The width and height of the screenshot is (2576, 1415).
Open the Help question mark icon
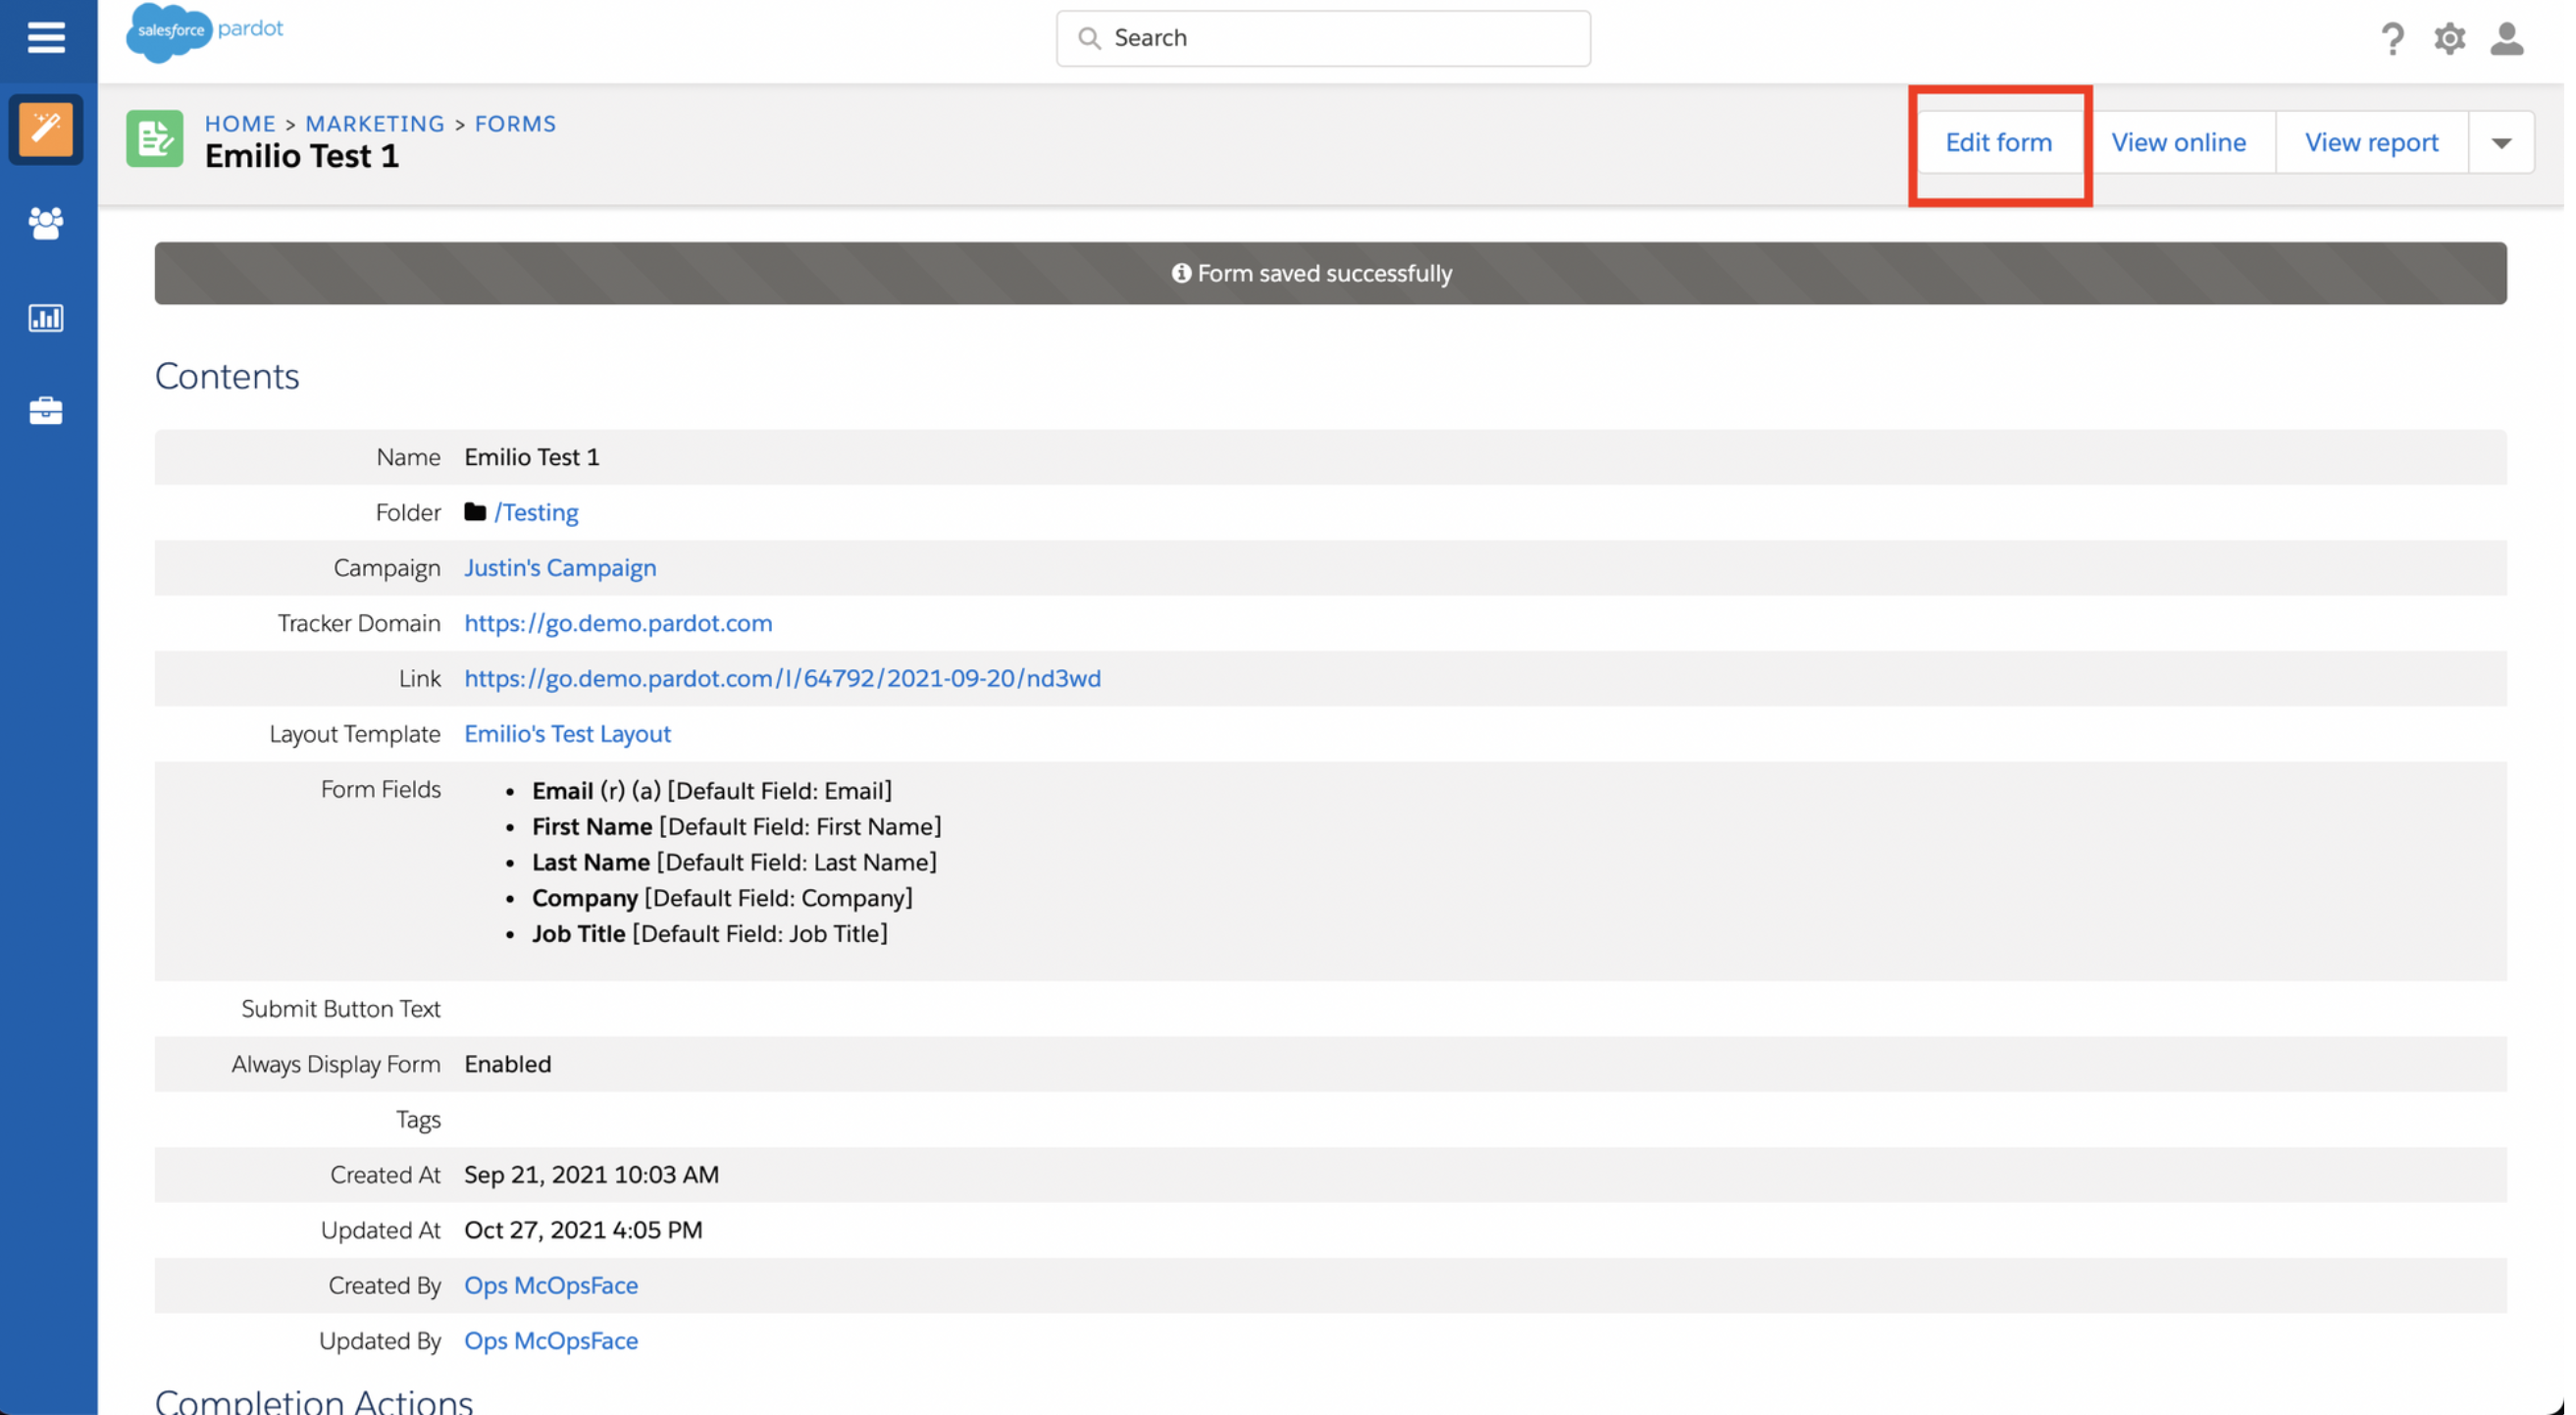click(2392, 38)
